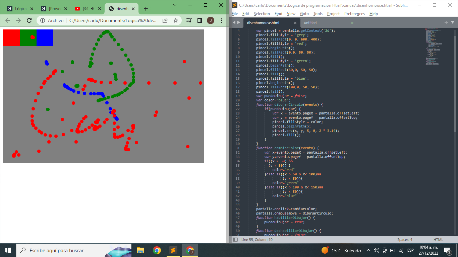Screen dimensions: 458x257
Task: Change indentation via Spaces: 4
Action: coord(405,240)
